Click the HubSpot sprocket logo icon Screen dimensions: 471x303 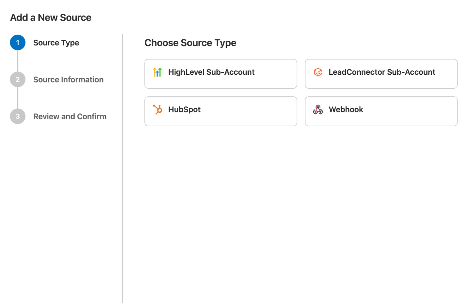pyautogui.click(x=157, y=109)
